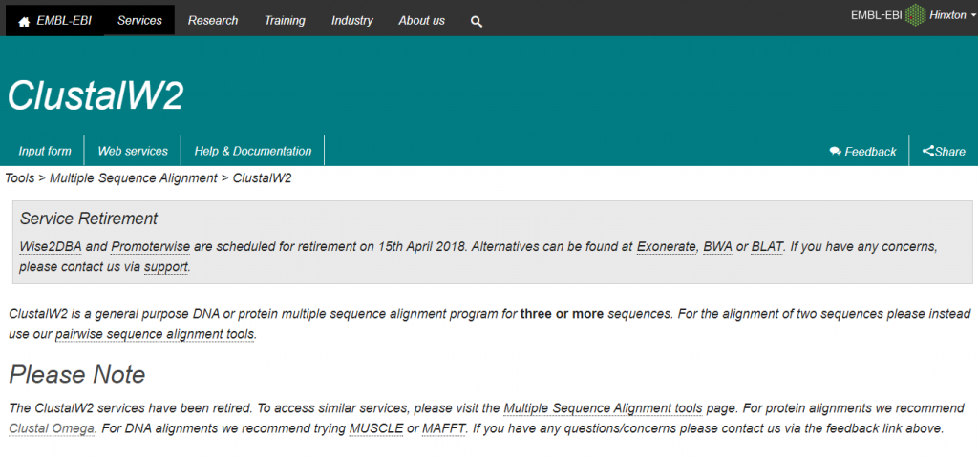Open the About us menu

[421, 21]
